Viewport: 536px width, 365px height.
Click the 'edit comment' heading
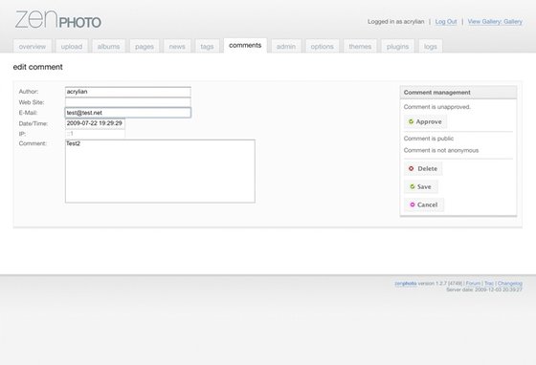(38, 67)
